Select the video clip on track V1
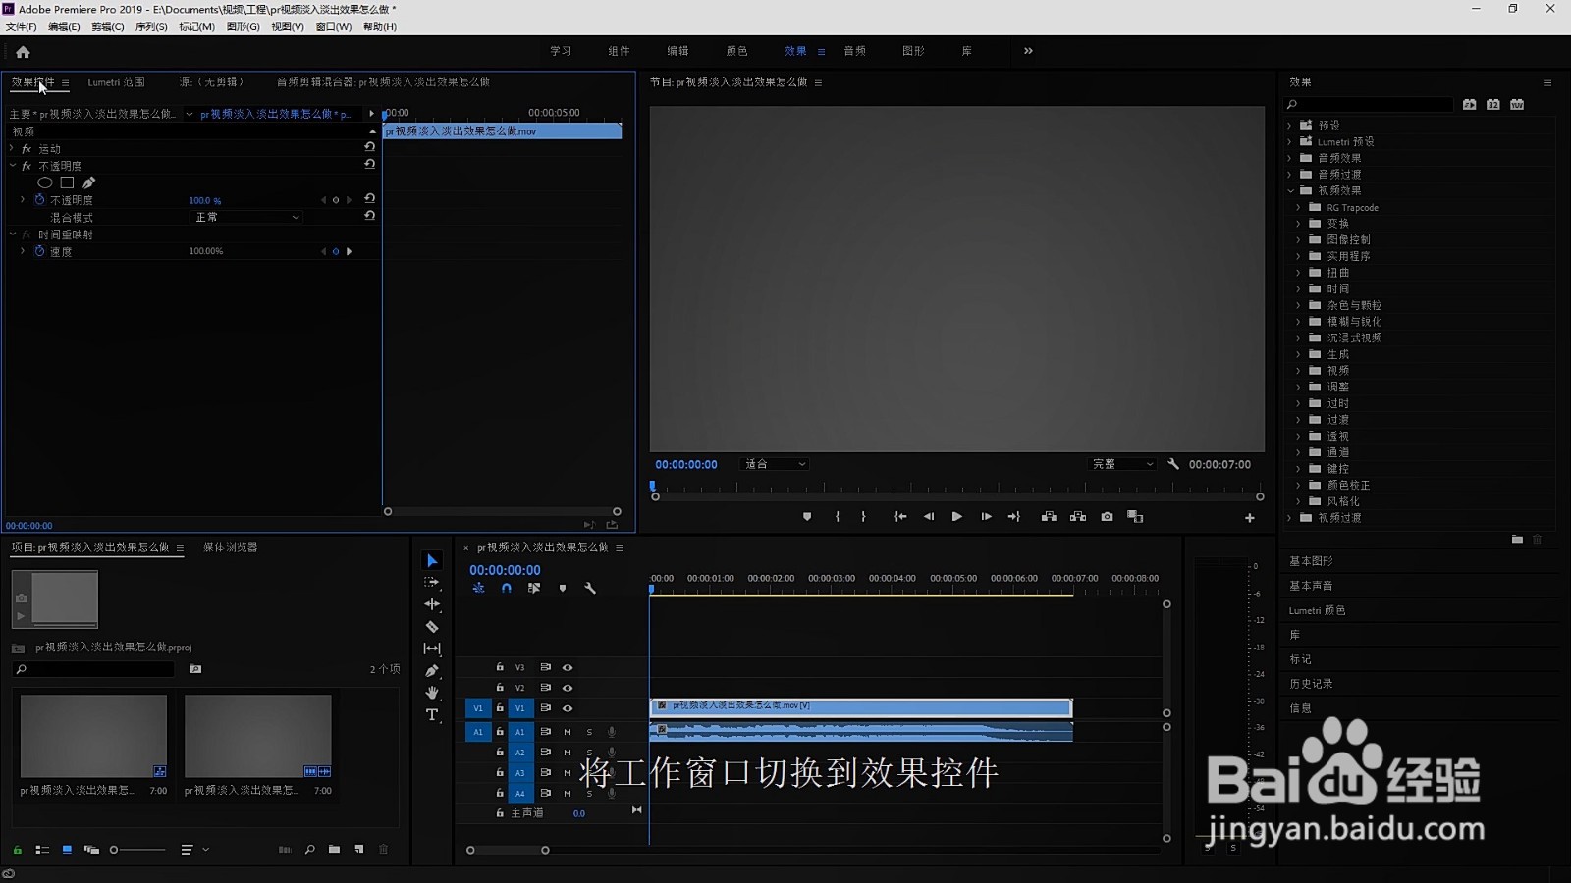 click(861, 707)
